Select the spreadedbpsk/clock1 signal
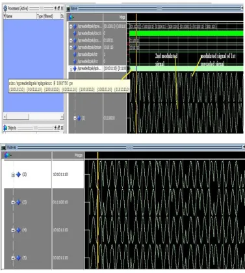This screenshot has width=245, height=273. [x=90, y=33]
